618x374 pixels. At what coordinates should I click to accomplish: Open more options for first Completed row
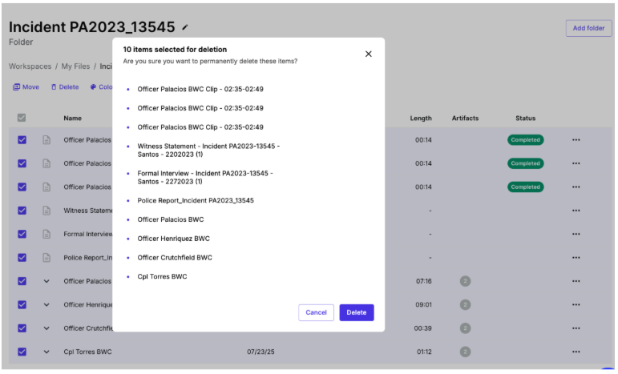[x=576, y=140]
